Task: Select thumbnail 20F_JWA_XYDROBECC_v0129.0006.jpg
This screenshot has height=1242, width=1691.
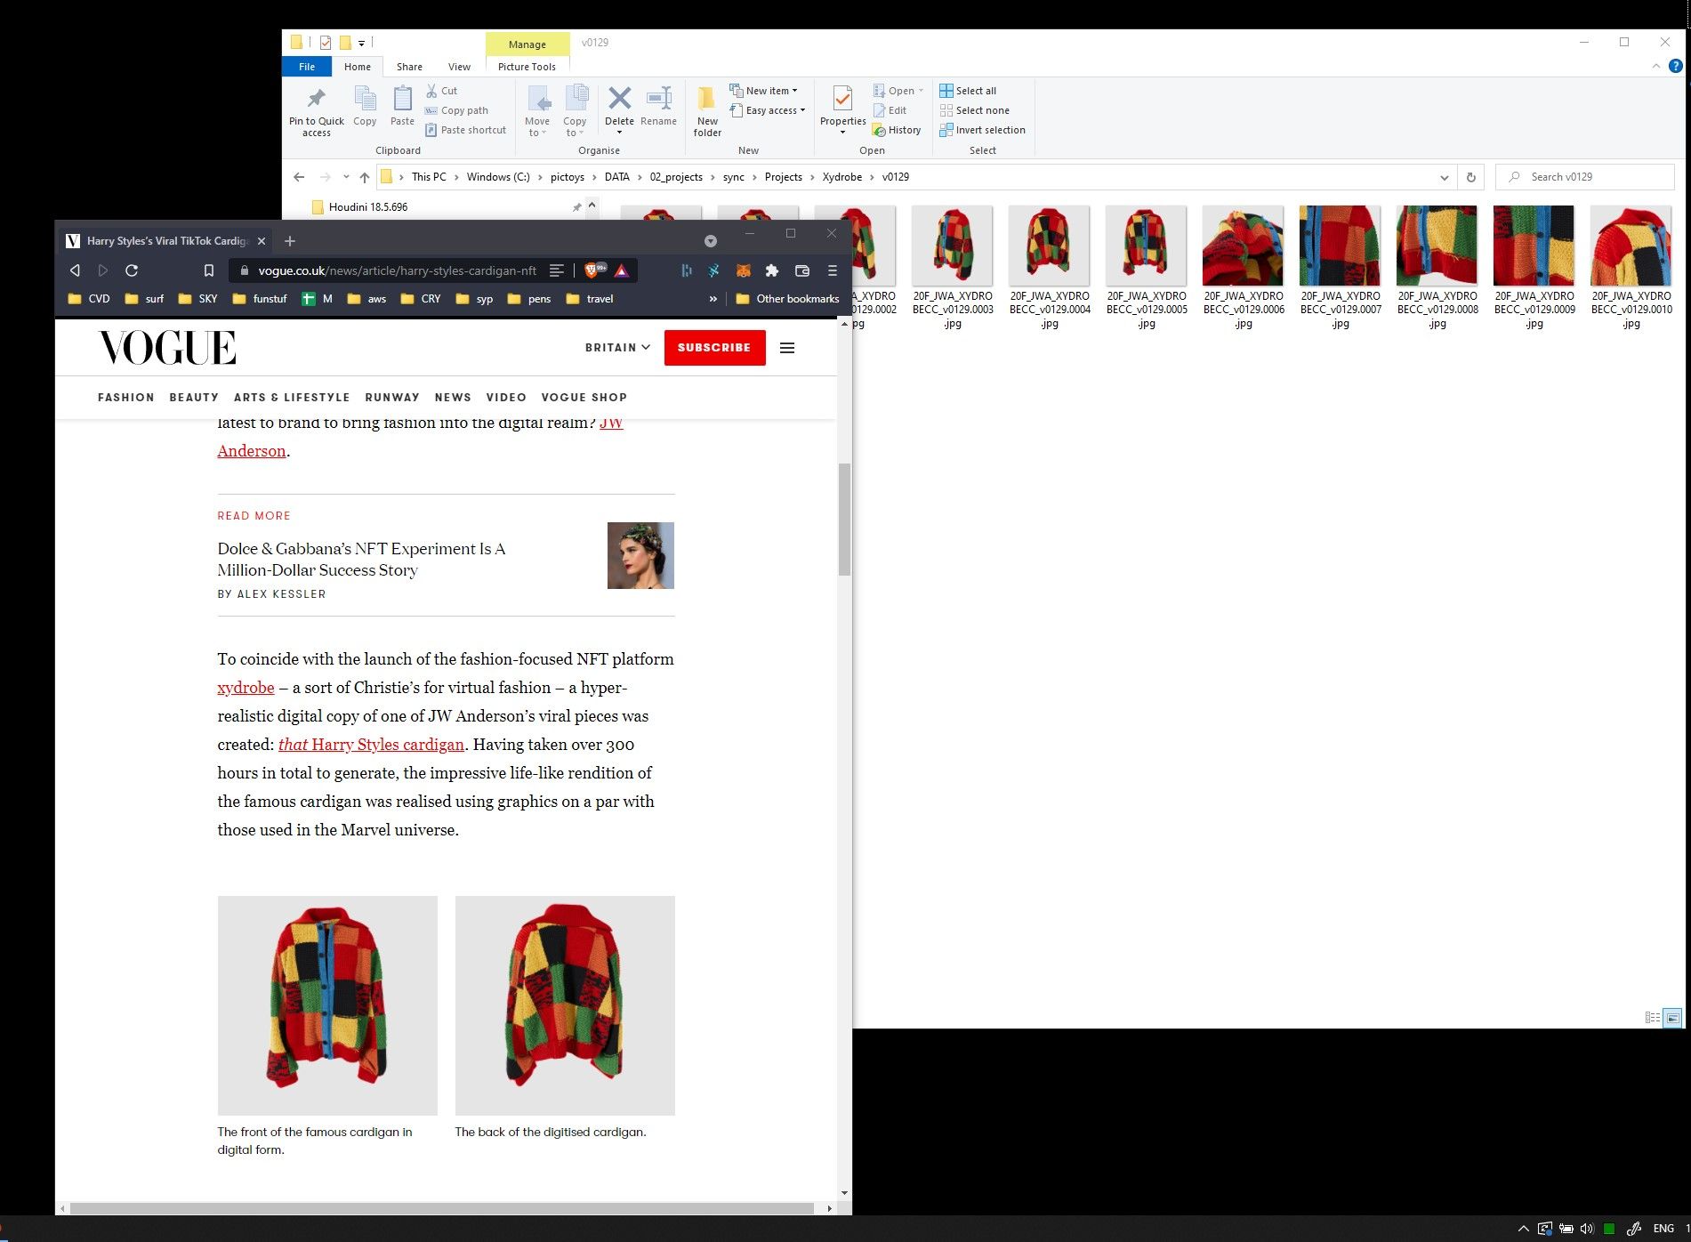Action: tap(1243, 267)
